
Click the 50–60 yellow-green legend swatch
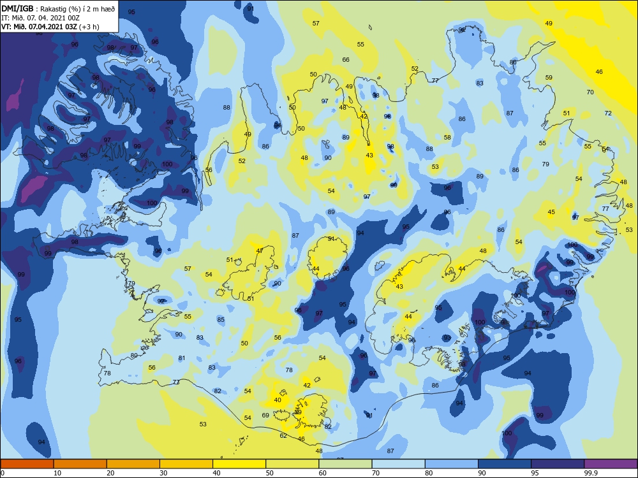click(x=292, y=464)
